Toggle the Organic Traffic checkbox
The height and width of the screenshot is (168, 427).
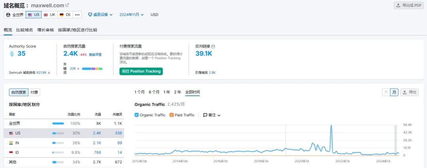pyautogui.click(x=136, y=115)
